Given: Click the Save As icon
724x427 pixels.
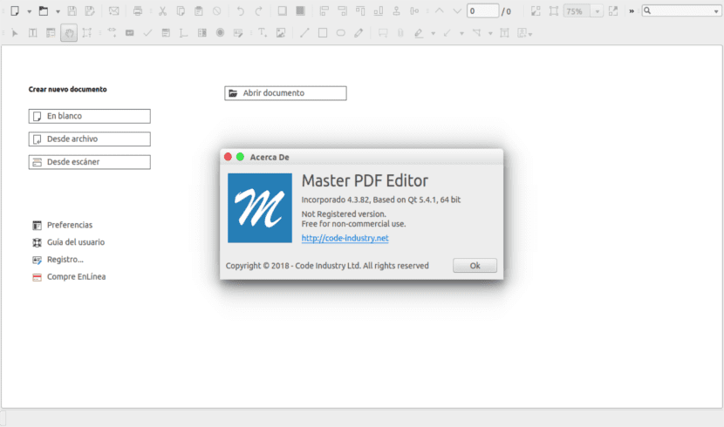Looking at the screenshot, I should (90, 11).
